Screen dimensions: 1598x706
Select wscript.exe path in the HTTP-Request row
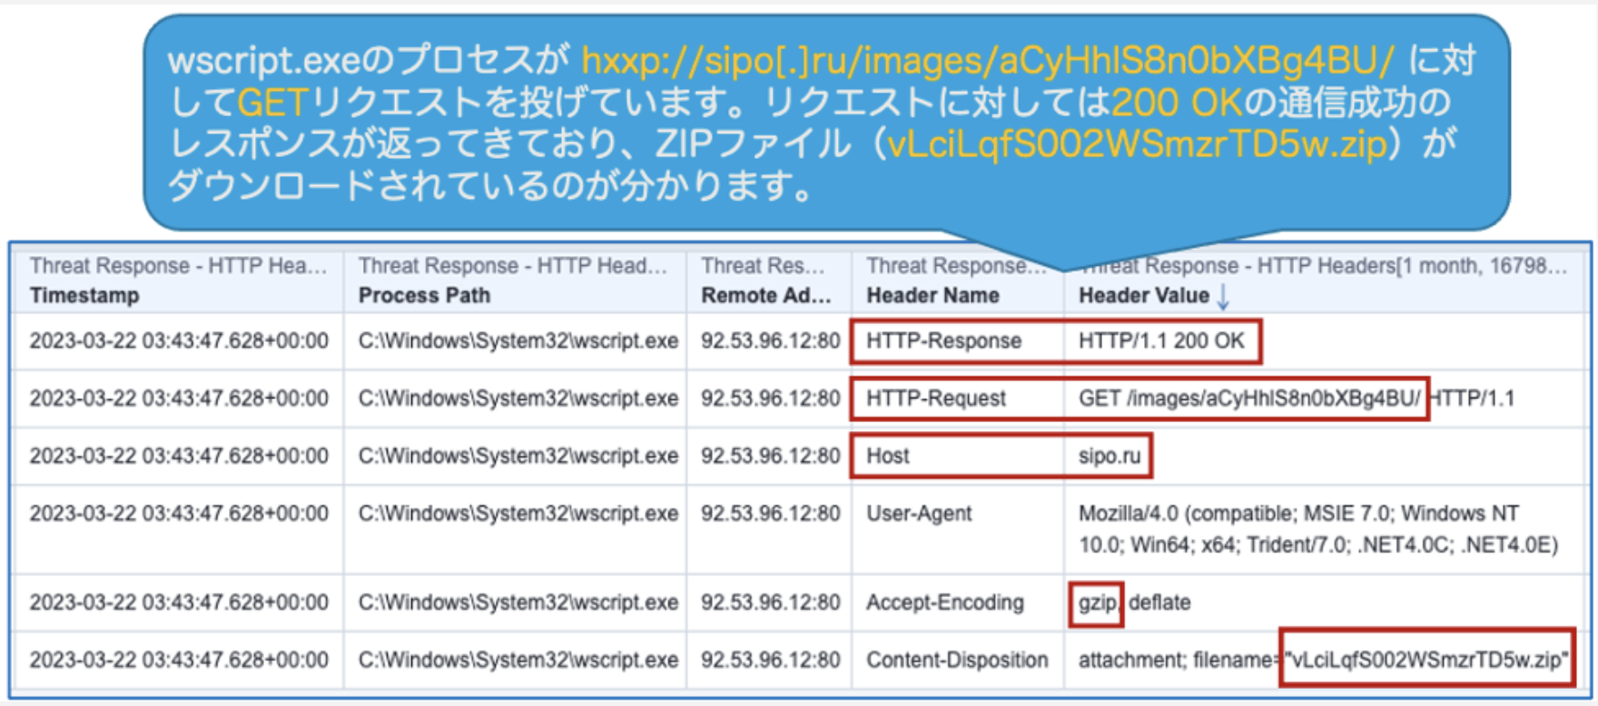pos(518,398)
